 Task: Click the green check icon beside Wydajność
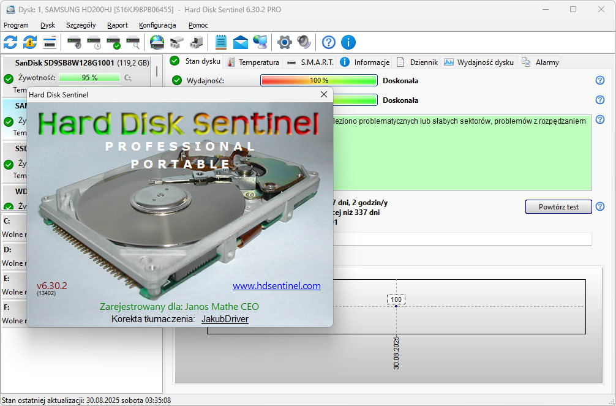pyautogui.click(x=177, y=81)
